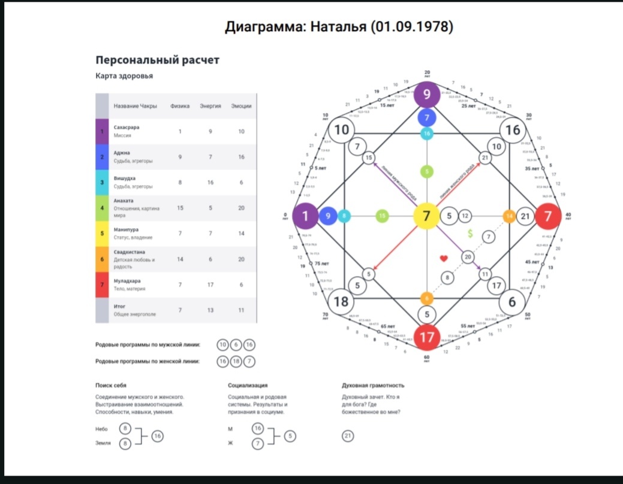The height and width of the screenshot is (484, 623).
Task: Click orange circle 6 above the bottom 5
Action: tap(427, 298)
